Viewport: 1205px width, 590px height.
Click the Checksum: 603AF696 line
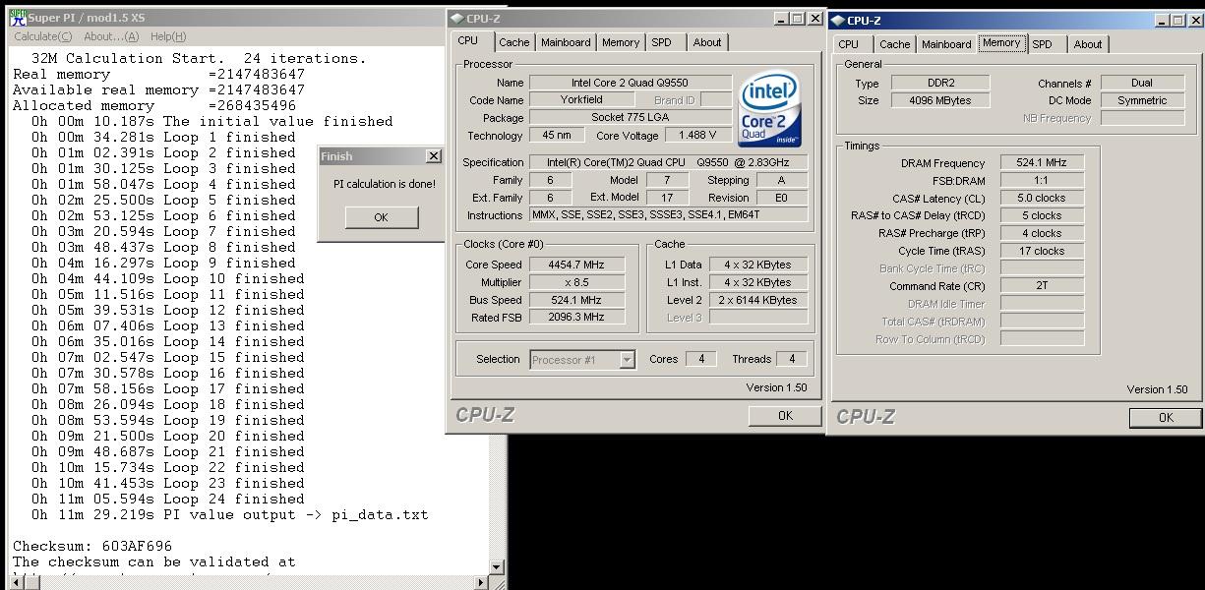[x=92, y=546]
